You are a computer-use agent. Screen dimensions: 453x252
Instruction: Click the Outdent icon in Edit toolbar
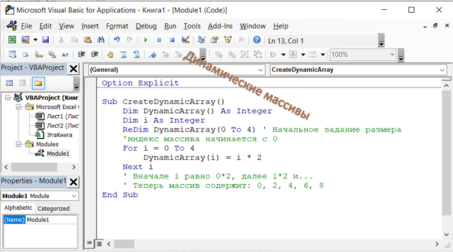95,54
